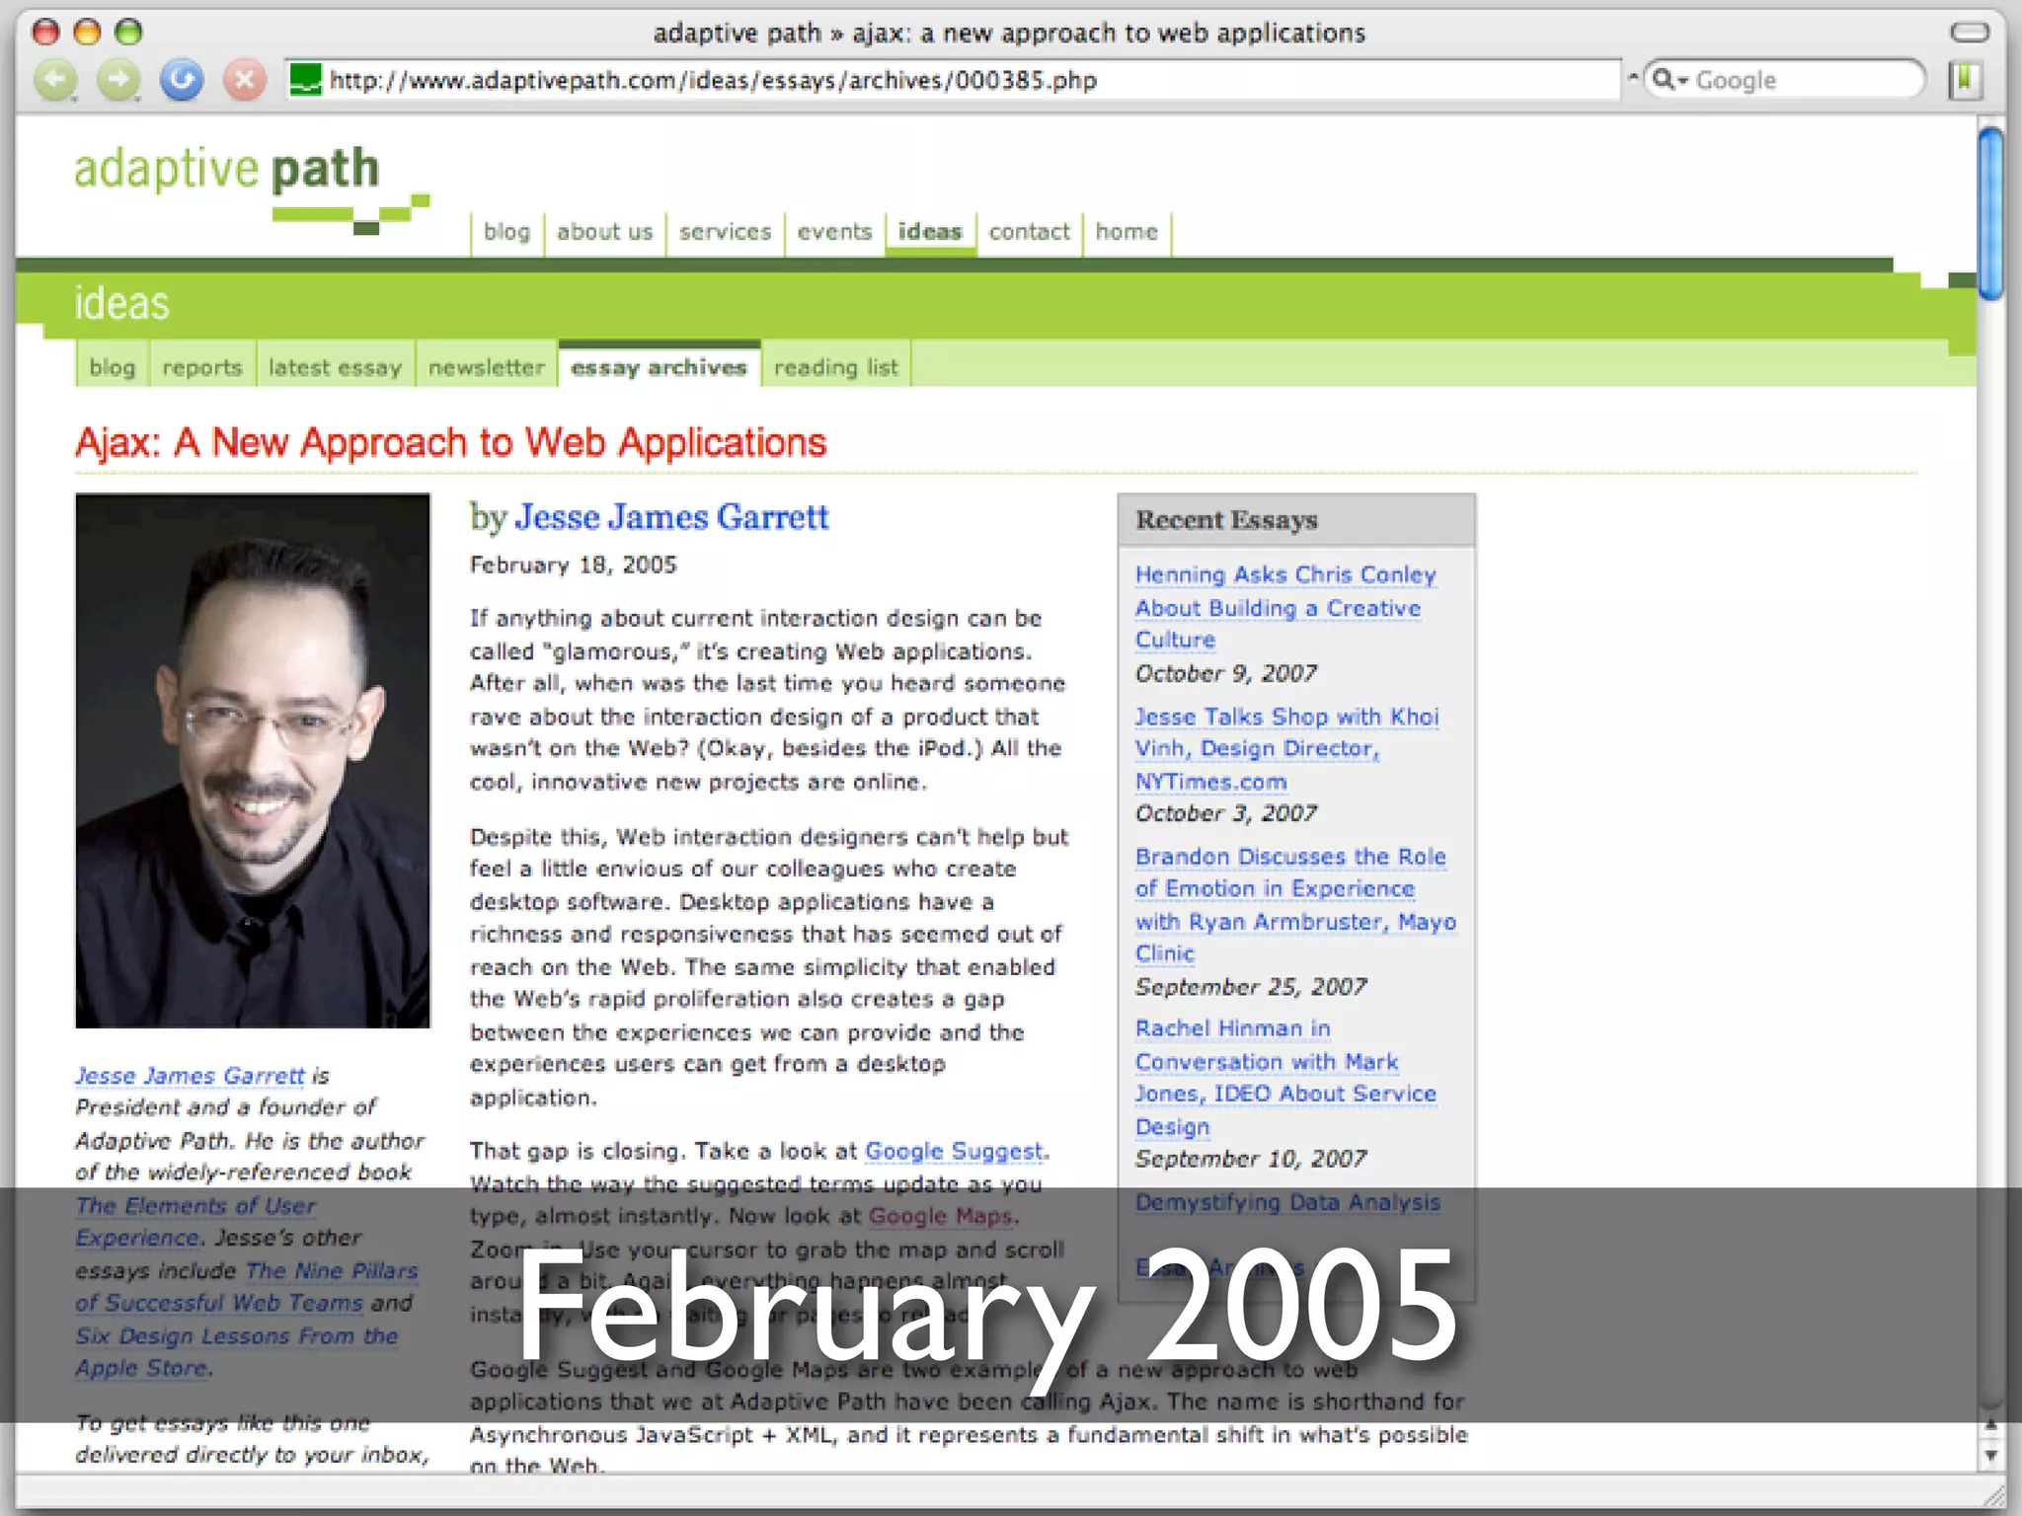2022x1516 pixels.
Task: Open The Nine Pillars of Successful Web Teams link
Action: 247,1286
